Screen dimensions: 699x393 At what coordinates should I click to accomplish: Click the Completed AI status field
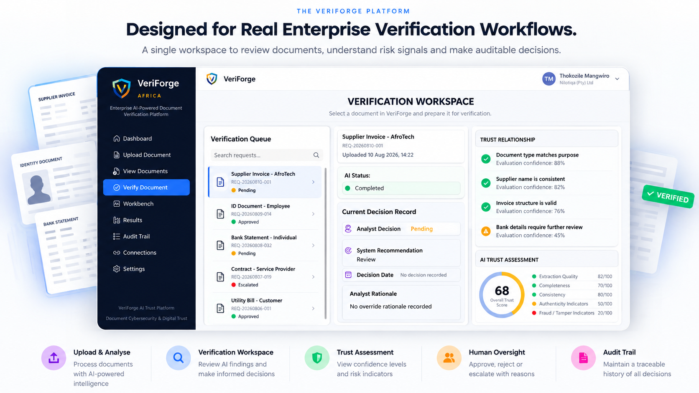pos(401,188)
